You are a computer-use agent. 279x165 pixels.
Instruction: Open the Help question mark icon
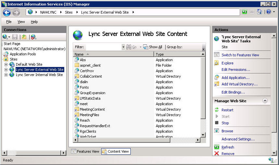coord(269,12)
